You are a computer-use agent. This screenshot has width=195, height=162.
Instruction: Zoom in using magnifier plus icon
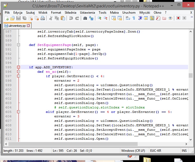pos(99,18)
